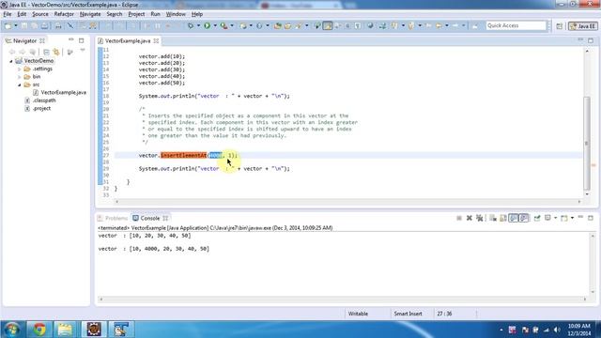Close the VectorExample.java editor tab

tap(156, 40)
